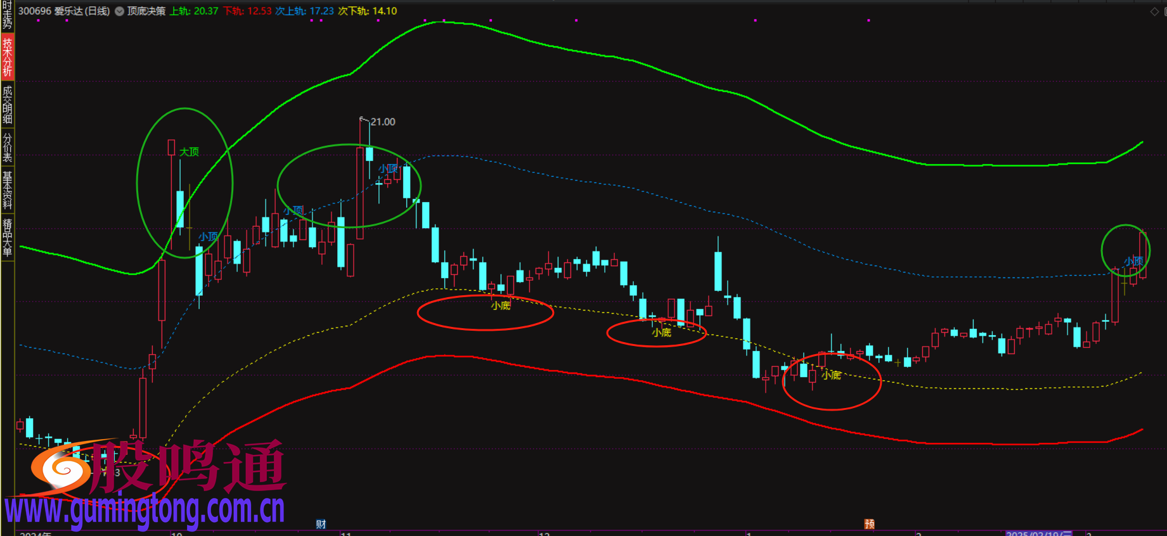Click the 300696 爱乐达 (日线) title

[x=63, y=11]
